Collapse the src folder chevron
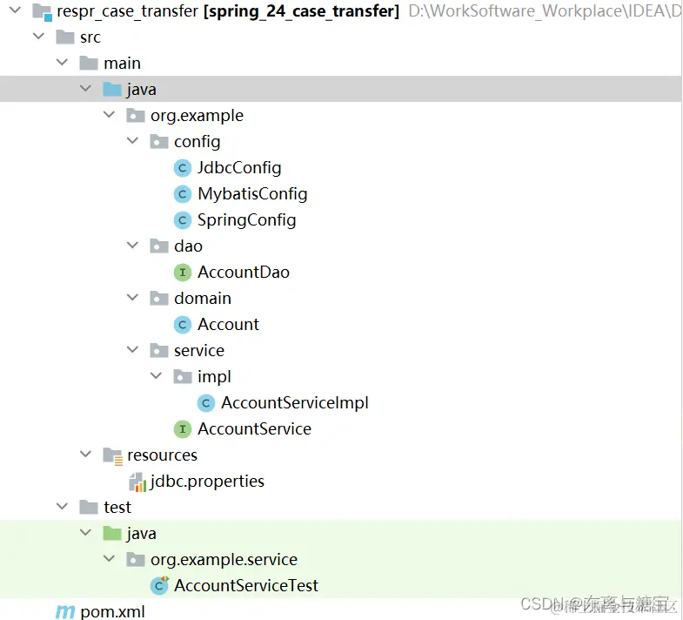683x620 pixels. click(x=39, y=36)
